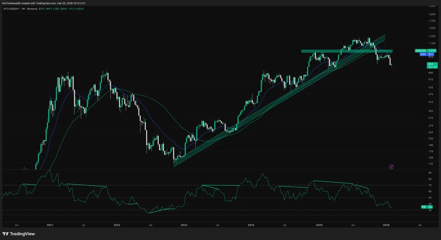Click the 196 price axis label
441x240 pixels.
coord(431,145)
